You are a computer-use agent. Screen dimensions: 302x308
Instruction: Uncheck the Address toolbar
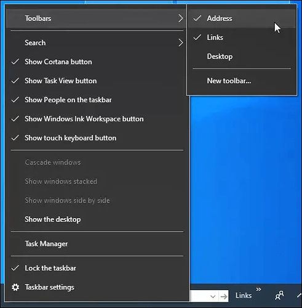tap(242, 18)
